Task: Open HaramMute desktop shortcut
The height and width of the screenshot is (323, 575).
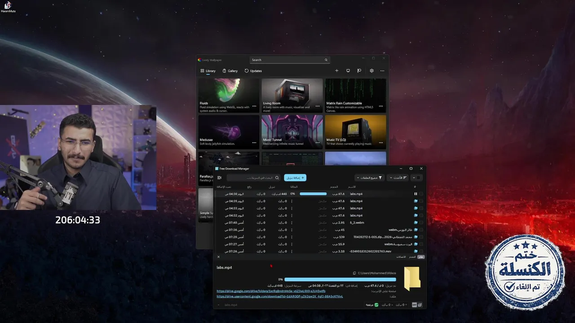Action: pyautogui.click(x=8, y=7)
